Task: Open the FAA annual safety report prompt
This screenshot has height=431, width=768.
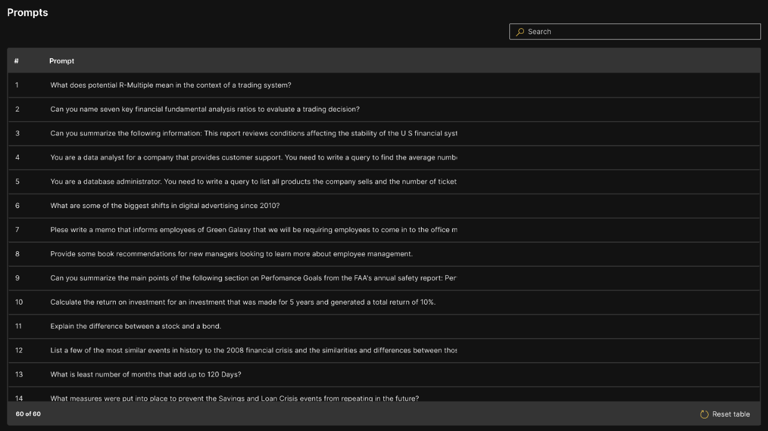Action: coord(253,278)
